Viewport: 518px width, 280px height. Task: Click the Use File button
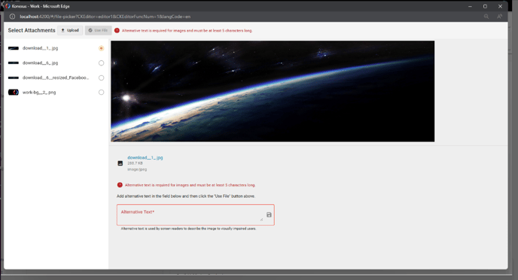(x=98, y=30)
